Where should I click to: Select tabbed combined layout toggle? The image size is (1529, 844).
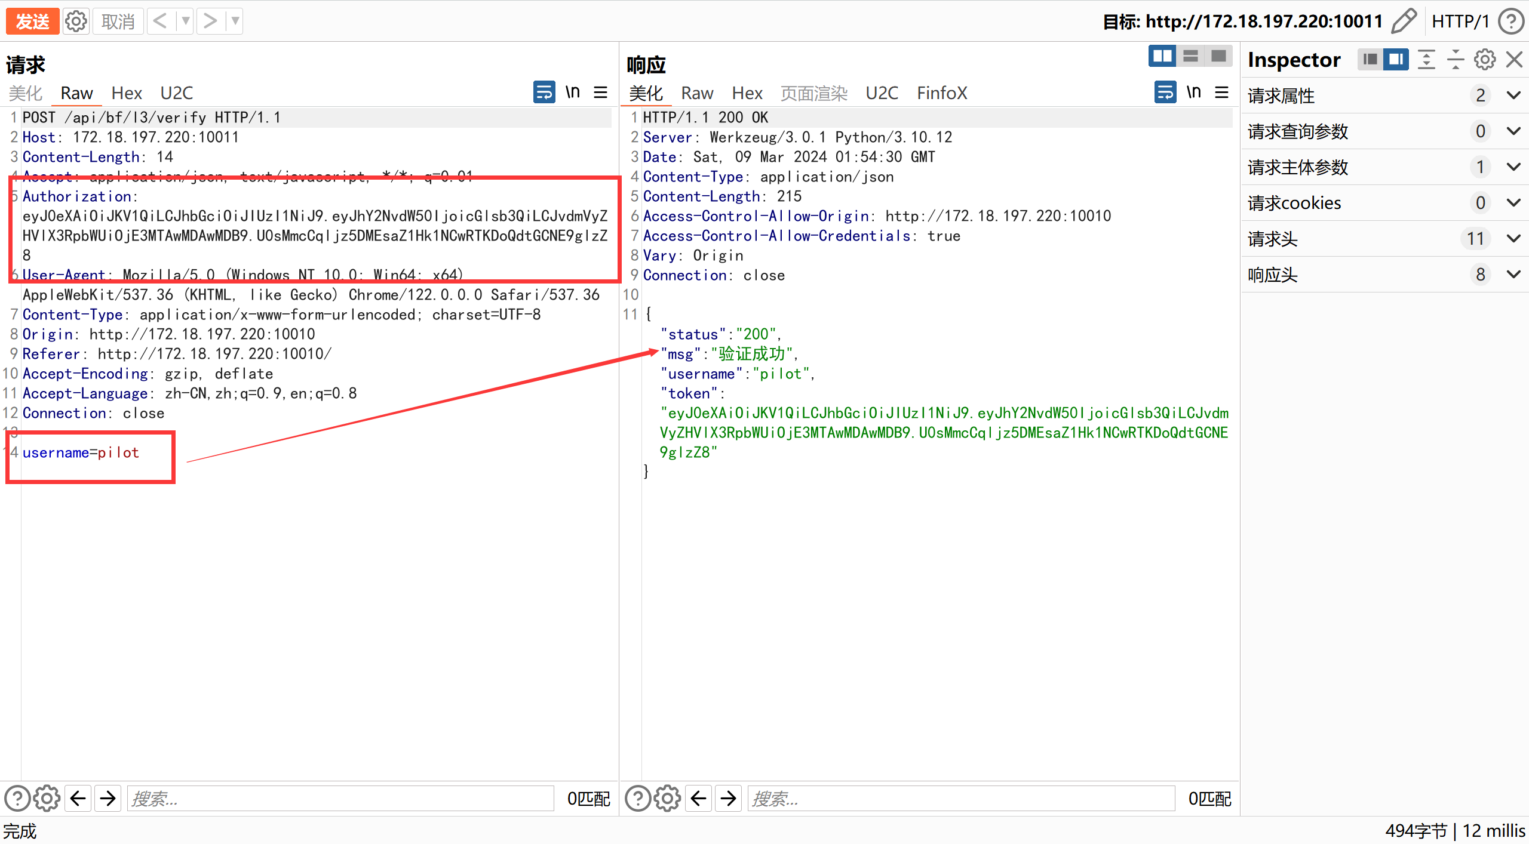pos(1218,57)
